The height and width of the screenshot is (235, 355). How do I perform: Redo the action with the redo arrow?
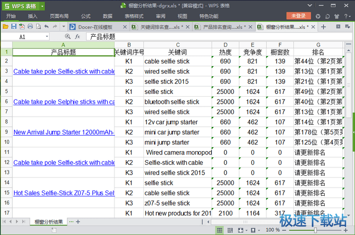[55, 27]
